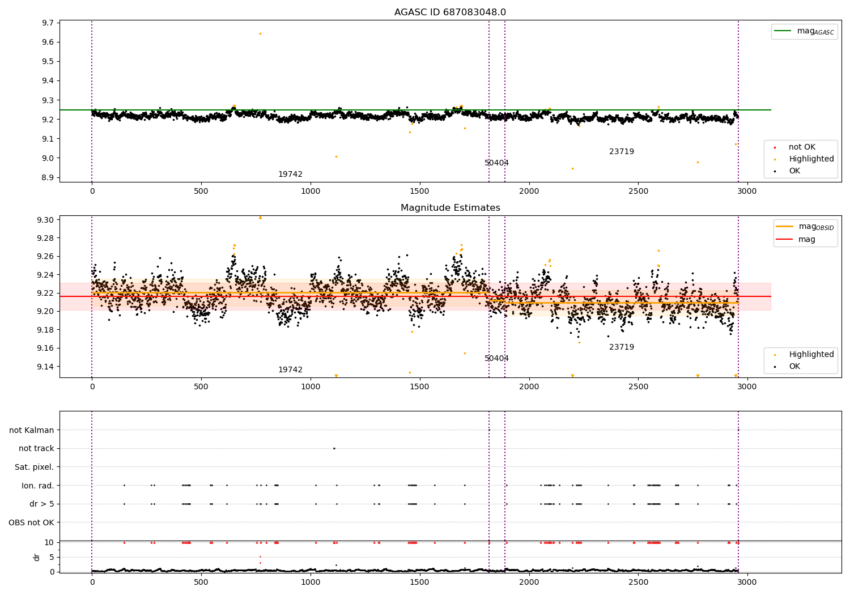Click "OK" in the Magnitude Estimates legend

tap(794, 367)
